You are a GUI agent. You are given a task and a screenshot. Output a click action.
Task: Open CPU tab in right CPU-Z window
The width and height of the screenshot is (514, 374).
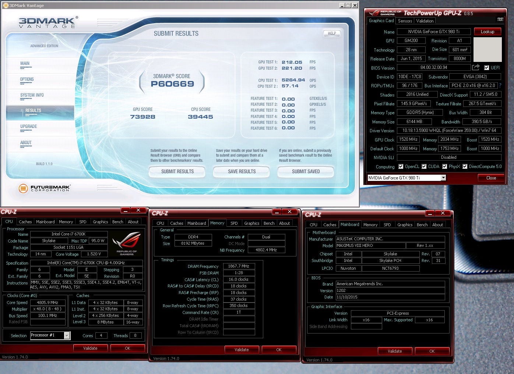click(x=314, y=225)
